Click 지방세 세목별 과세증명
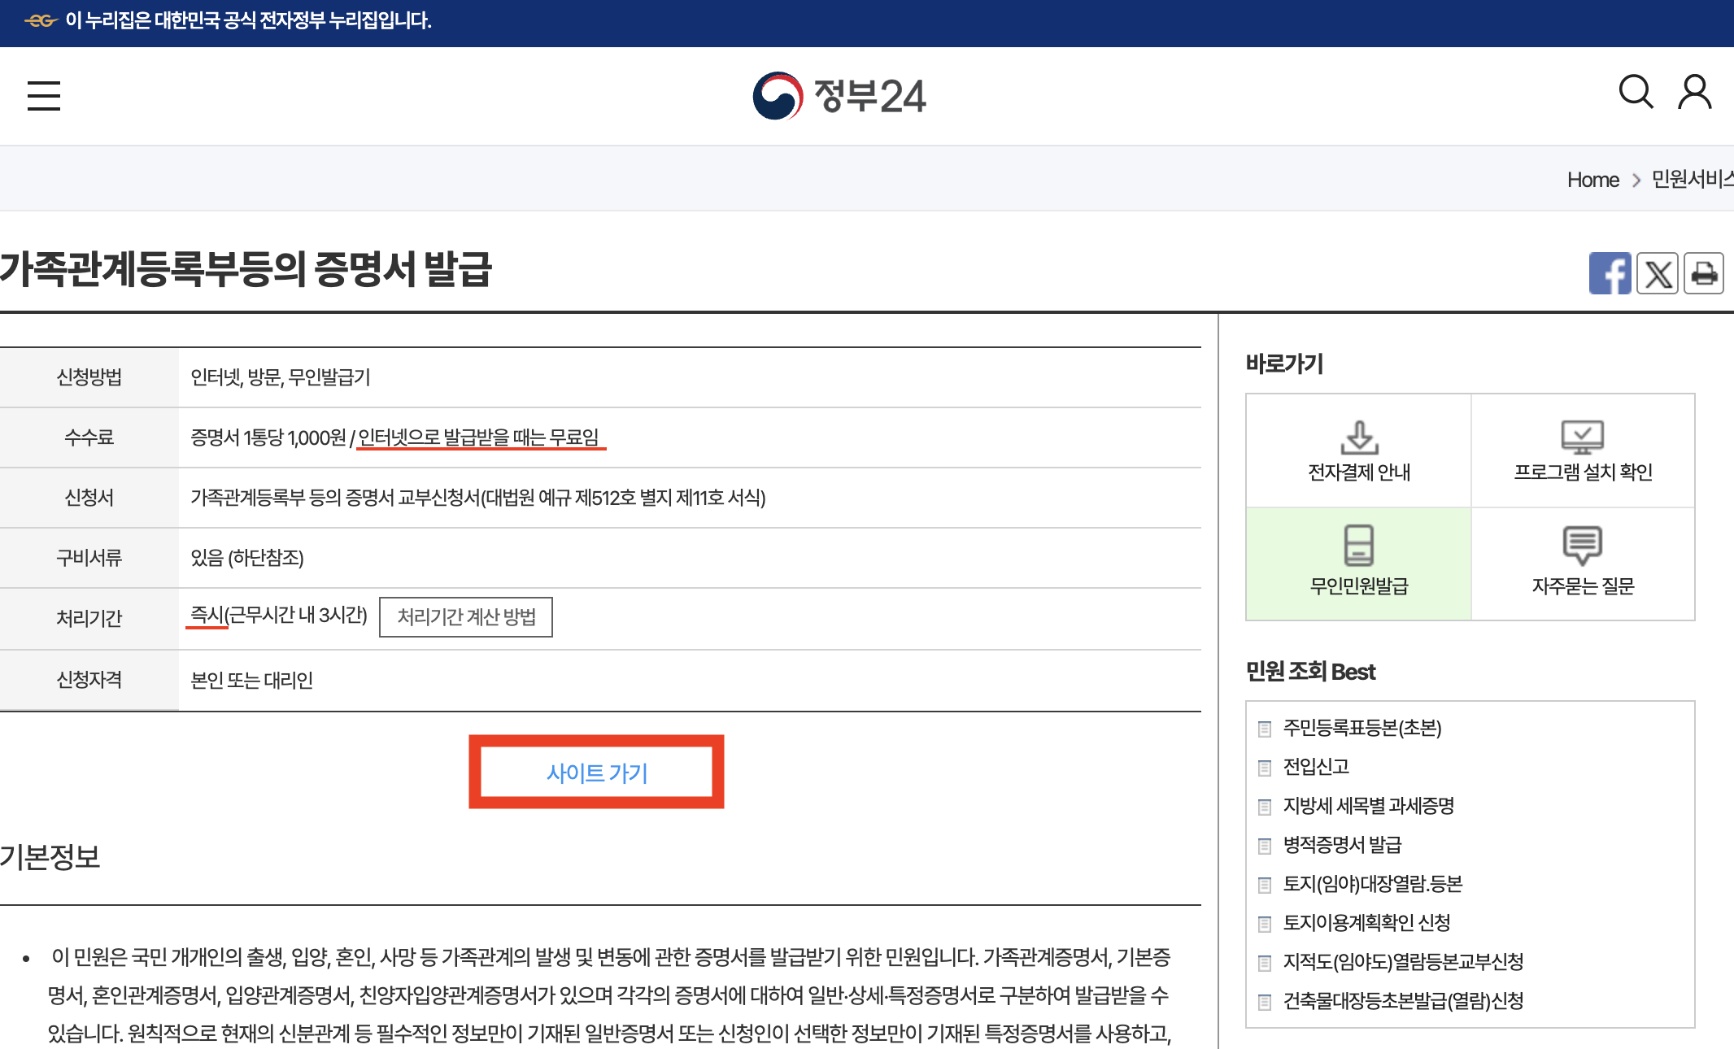The image size is (1734, 1049). point(1370,806)
